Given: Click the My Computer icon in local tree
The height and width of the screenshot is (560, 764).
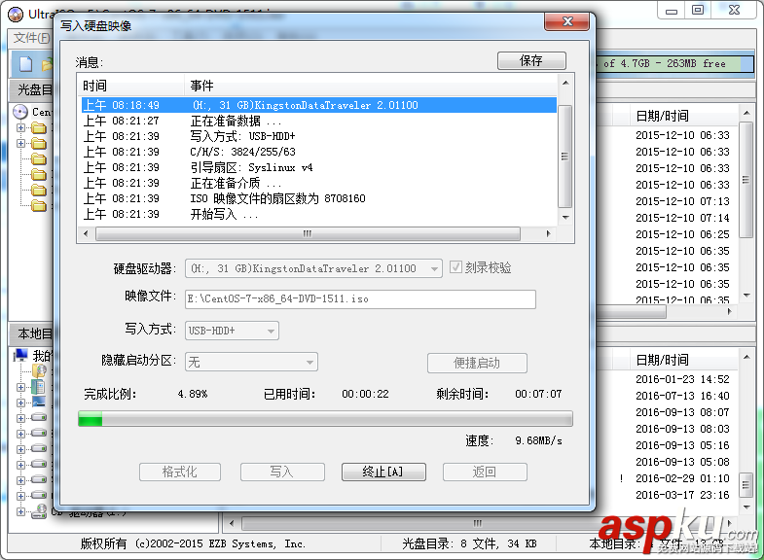Looking at the screenshot, I should point(20,355).
